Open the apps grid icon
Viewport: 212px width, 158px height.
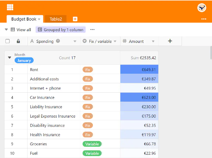tap(10, 7)
